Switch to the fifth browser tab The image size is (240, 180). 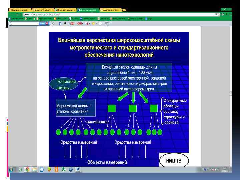[x=111, y=10]
